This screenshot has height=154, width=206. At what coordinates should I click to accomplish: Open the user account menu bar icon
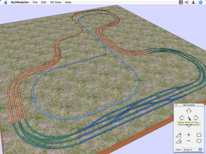coord(193,2)
